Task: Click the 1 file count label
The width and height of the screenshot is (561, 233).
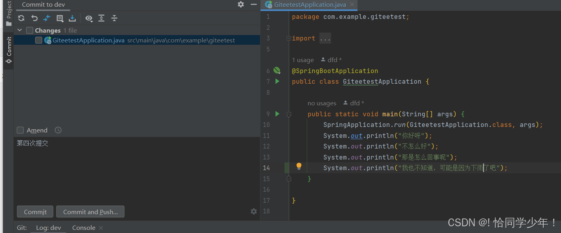Action: (x=70, y=30)
